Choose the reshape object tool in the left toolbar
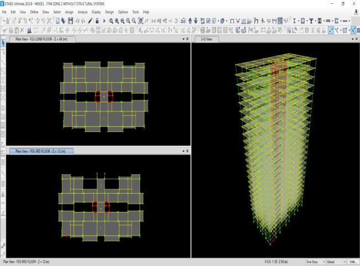The height and width of the screenshot is (266, 360). click(x=3, y=52)
